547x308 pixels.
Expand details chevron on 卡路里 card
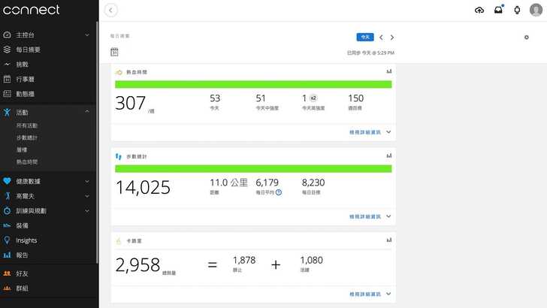(x=388, y=294)
